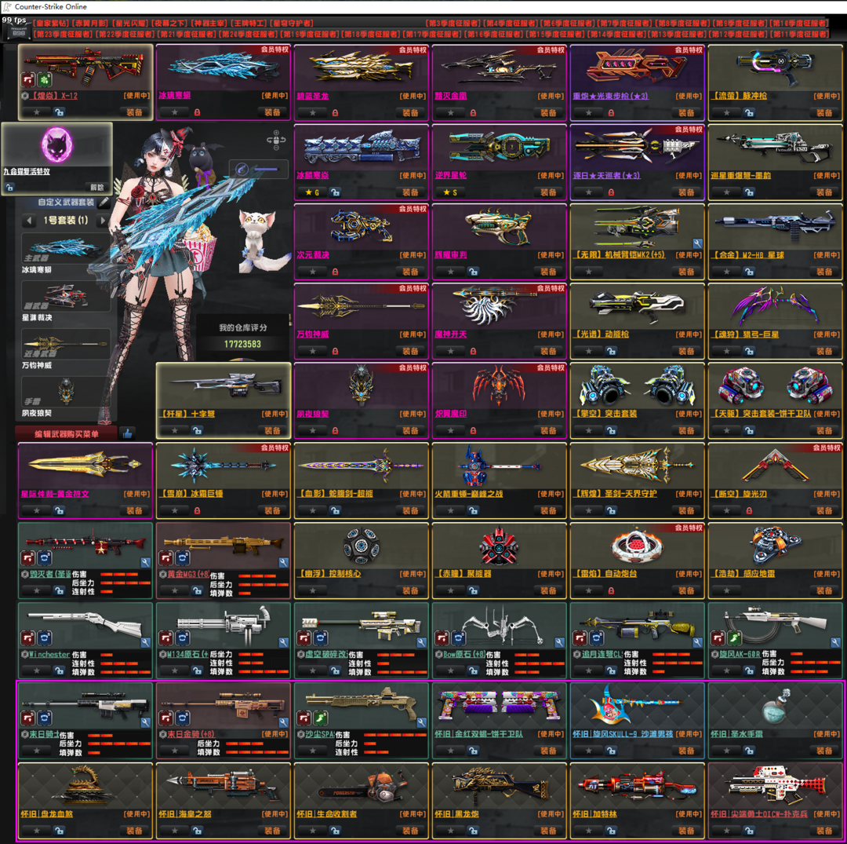Click the weapon preview slider bar by character
The height and width of the screenshot is (844, 847).
259,169
